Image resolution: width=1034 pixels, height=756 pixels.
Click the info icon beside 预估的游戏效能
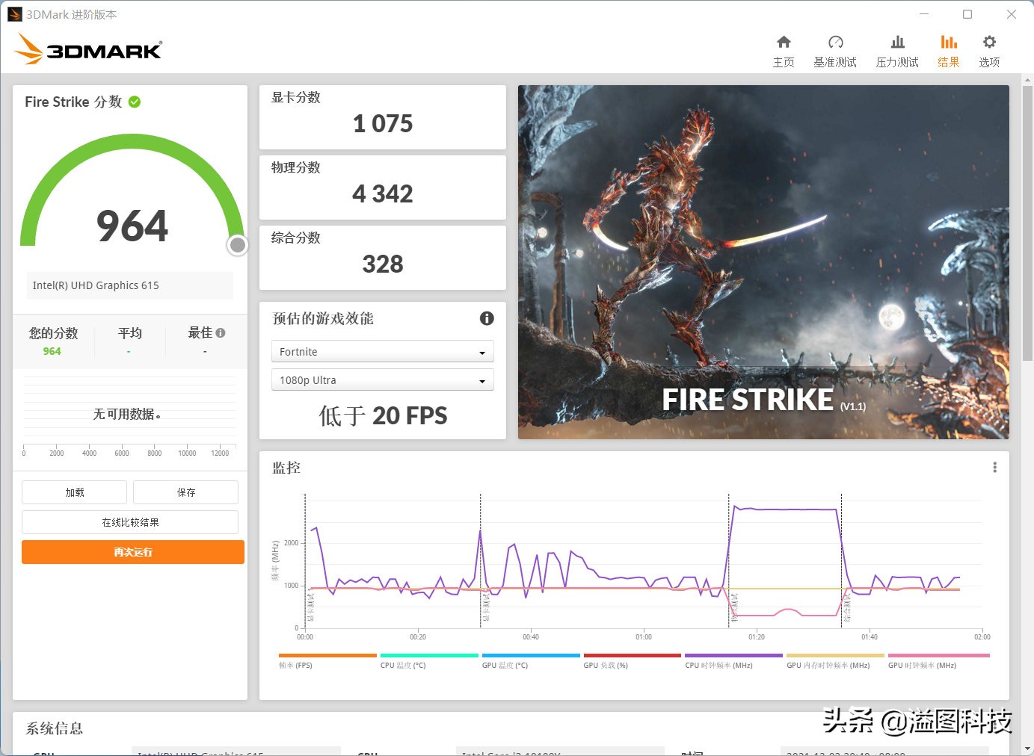[x=487, y=318]
